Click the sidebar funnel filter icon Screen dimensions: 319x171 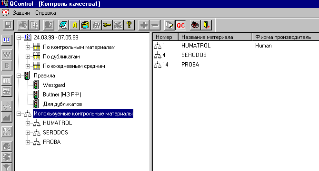pos(7,167)
